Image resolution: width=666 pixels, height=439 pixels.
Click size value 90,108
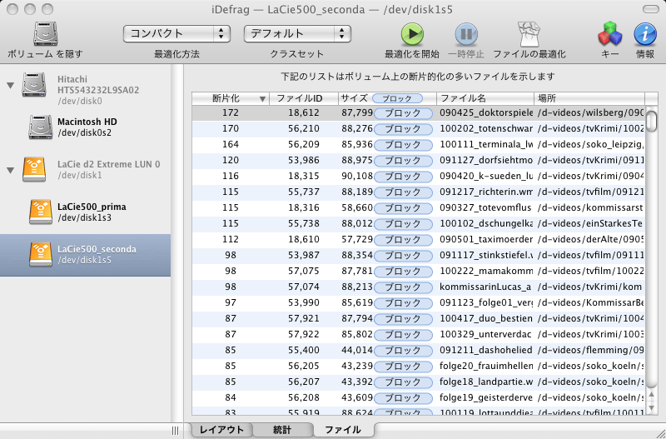(x=357, y=176)
